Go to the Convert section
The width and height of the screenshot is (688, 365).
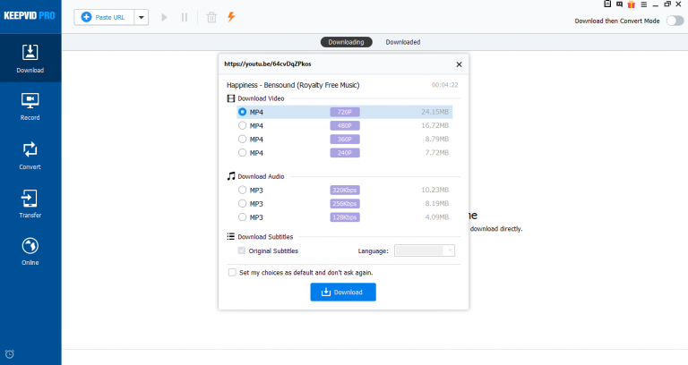tap(30, 155)
